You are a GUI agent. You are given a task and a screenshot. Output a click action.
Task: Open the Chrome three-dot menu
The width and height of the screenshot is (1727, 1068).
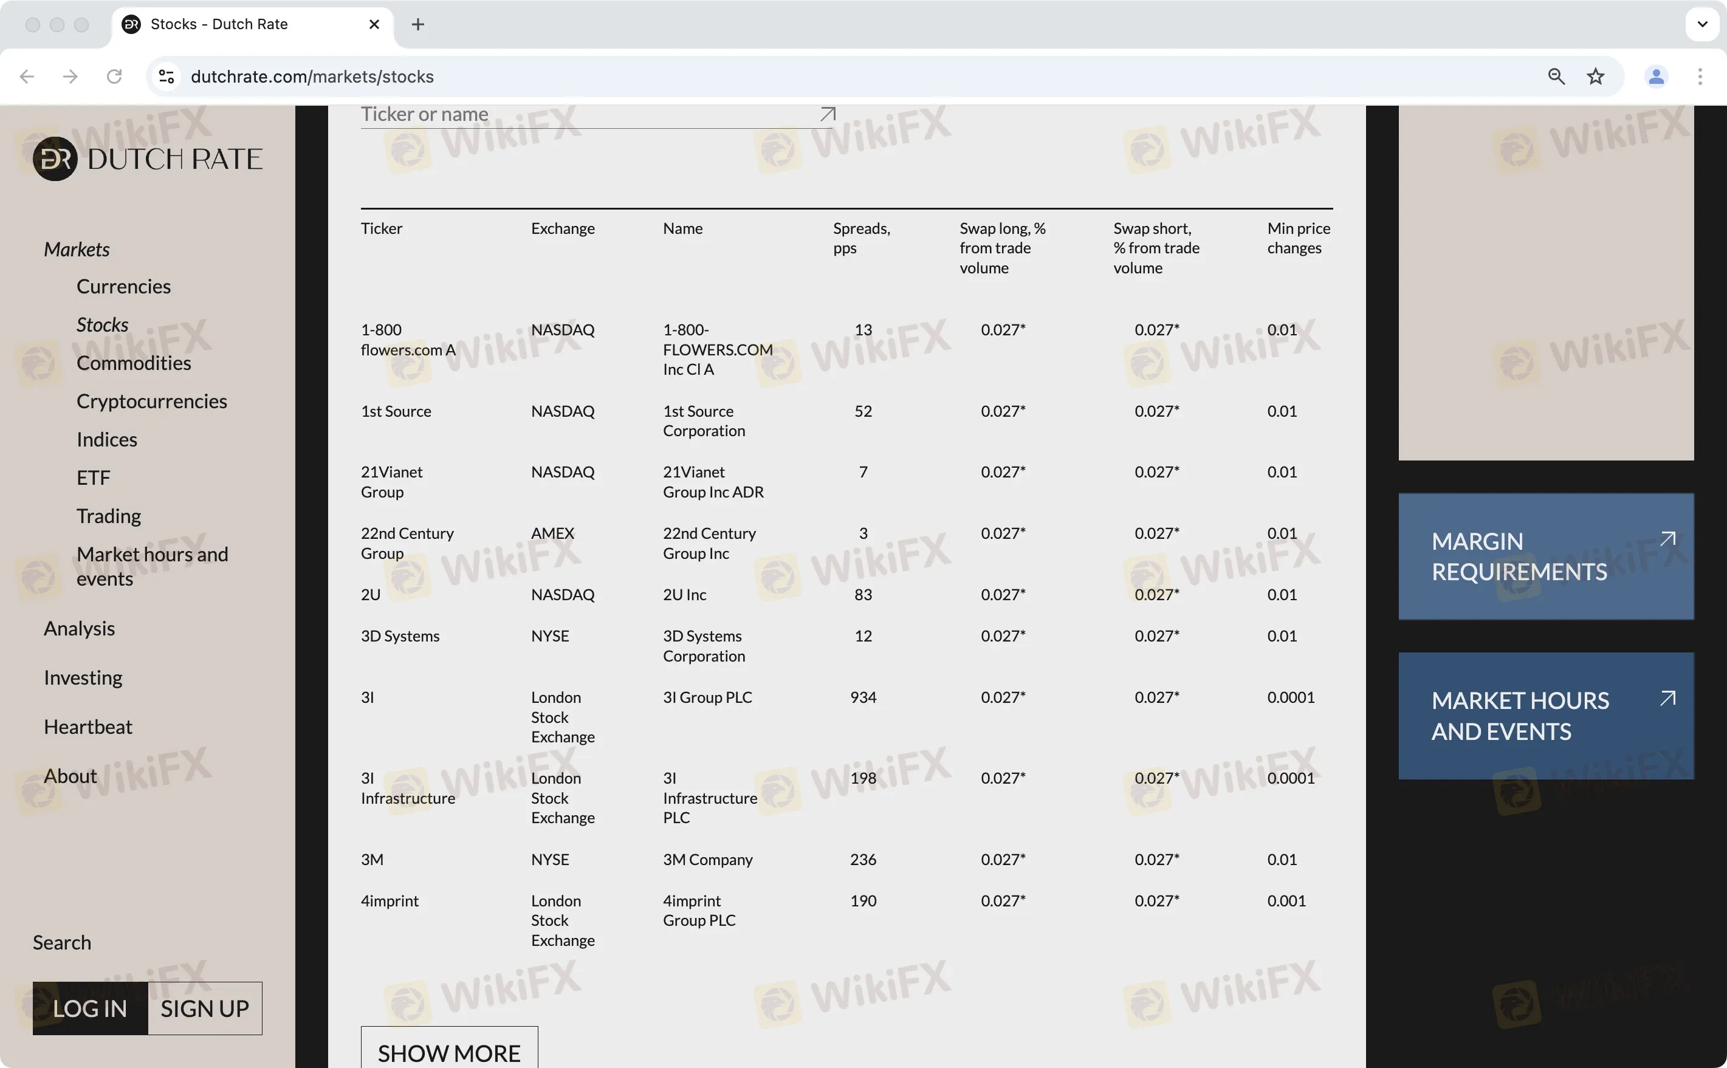coord(1700,77)
